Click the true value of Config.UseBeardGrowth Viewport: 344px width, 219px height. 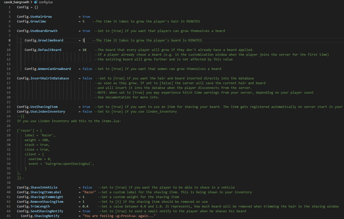point(86,31)
